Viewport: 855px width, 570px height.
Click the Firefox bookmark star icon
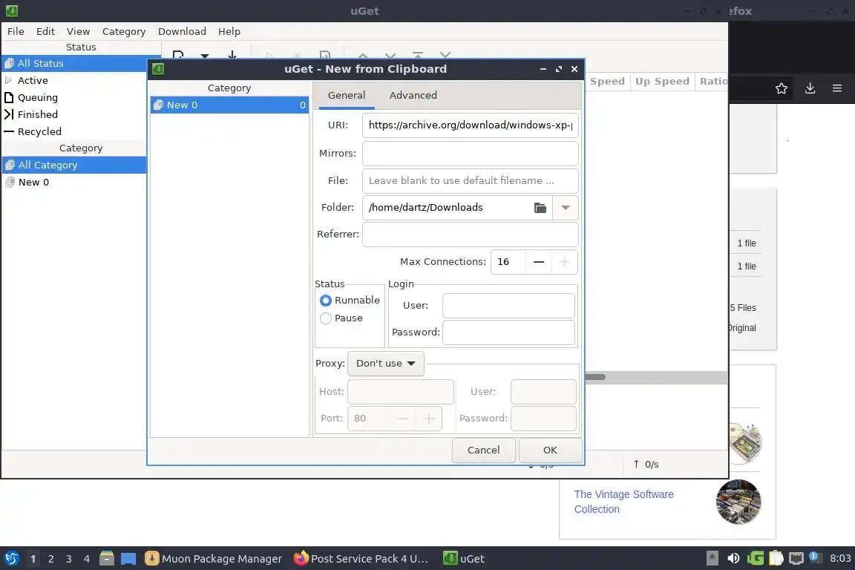click(x=781, y=88)
